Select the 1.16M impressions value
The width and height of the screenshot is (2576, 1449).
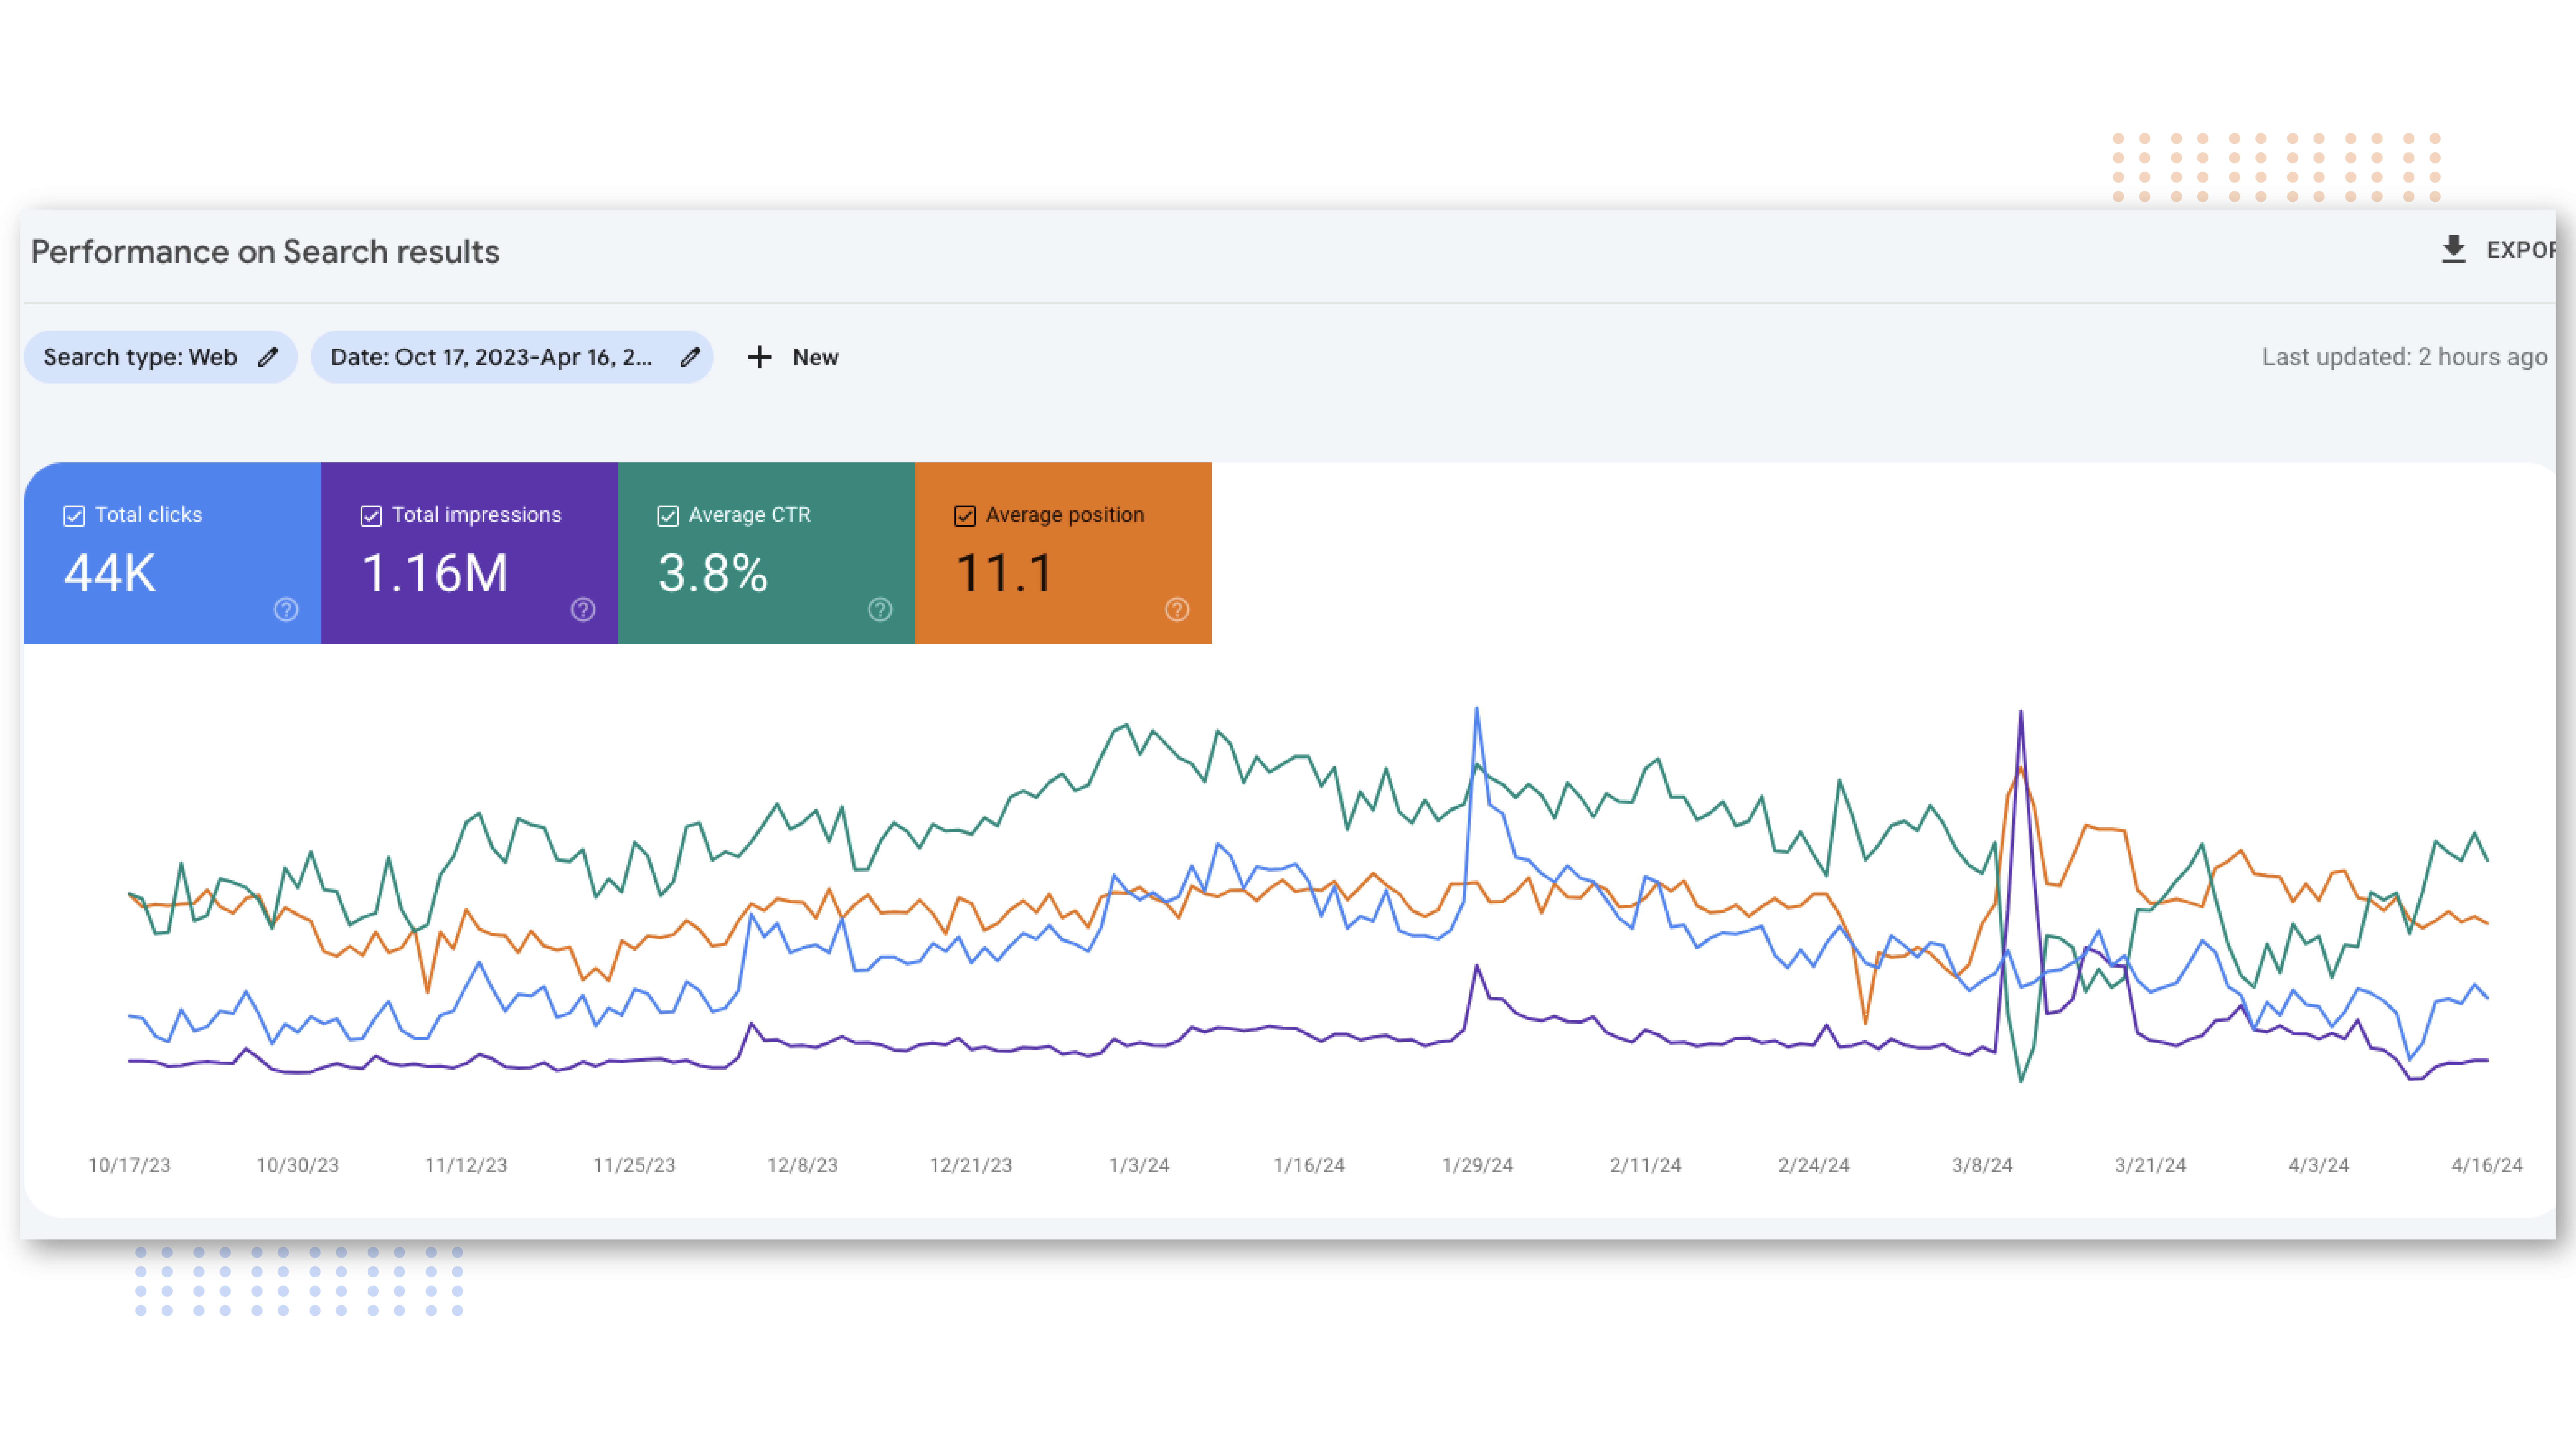(x=435, y=573)
